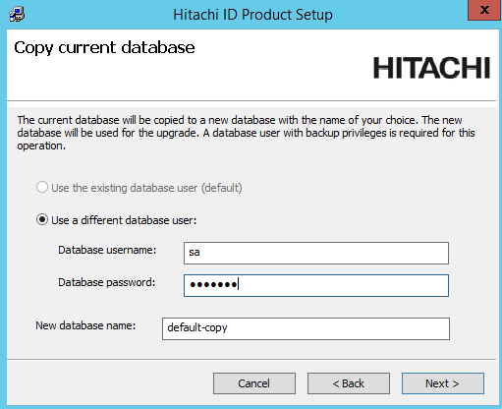The image size is (502, 409).
Task: Click the Database password label
Action: coord(107,282)
